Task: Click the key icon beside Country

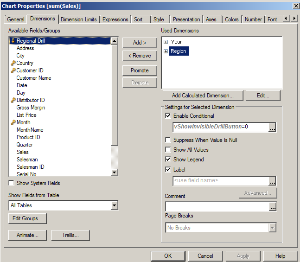Action: (13, 63)
